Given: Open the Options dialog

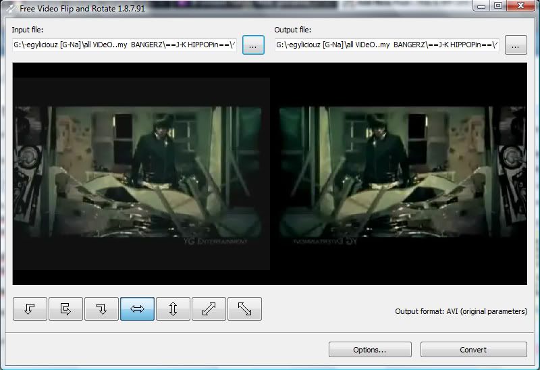Looking at the screenshot, I should tap(370, 350).
